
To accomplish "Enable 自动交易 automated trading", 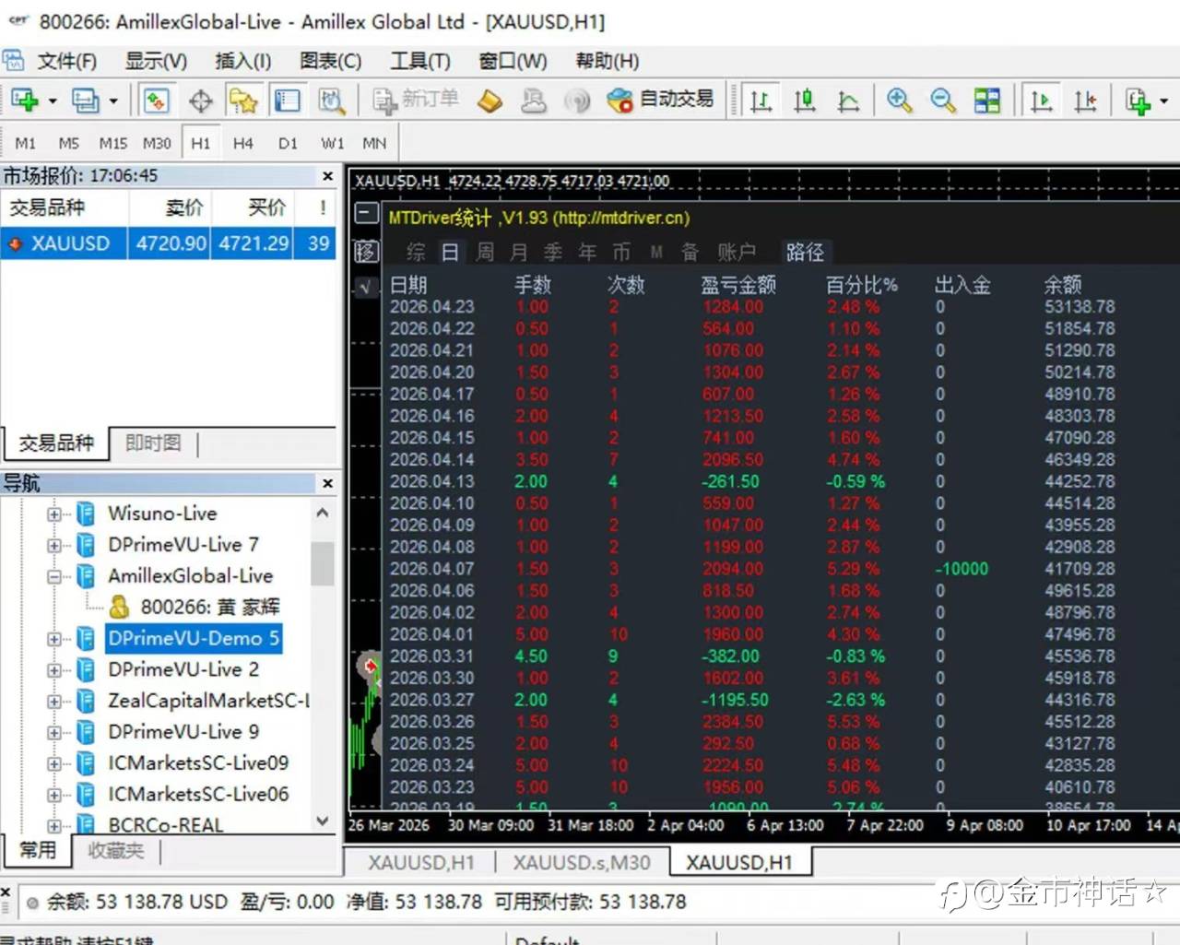I will (661, 100).
